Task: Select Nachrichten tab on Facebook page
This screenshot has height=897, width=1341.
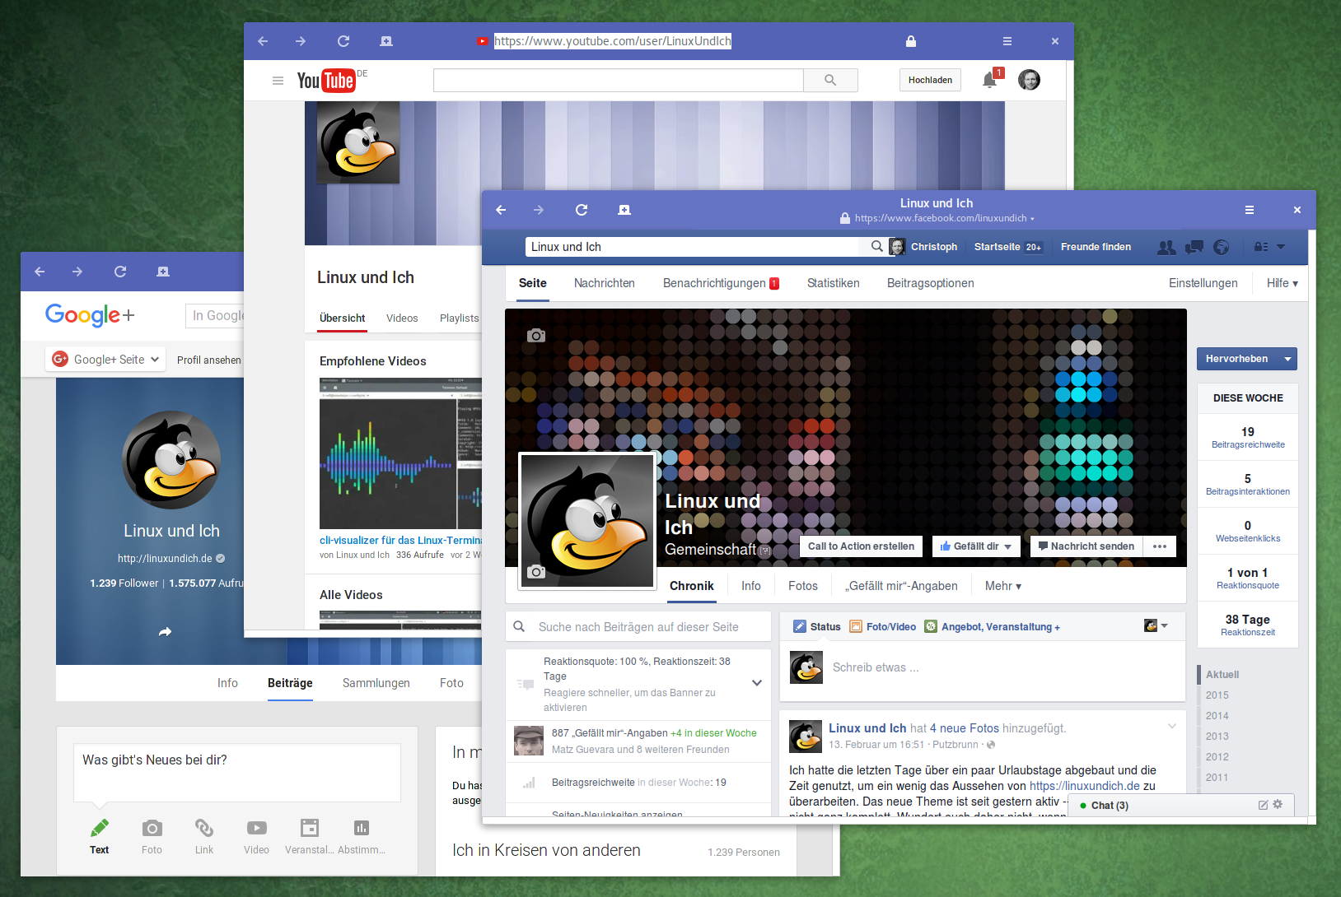Action: point(605,283)
